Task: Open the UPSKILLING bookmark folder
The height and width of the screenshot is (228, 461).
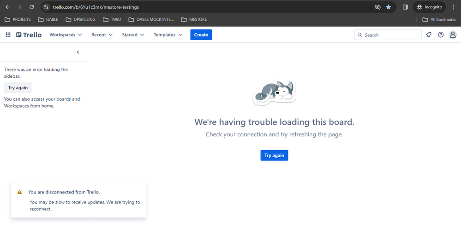Action: (81, 19)
